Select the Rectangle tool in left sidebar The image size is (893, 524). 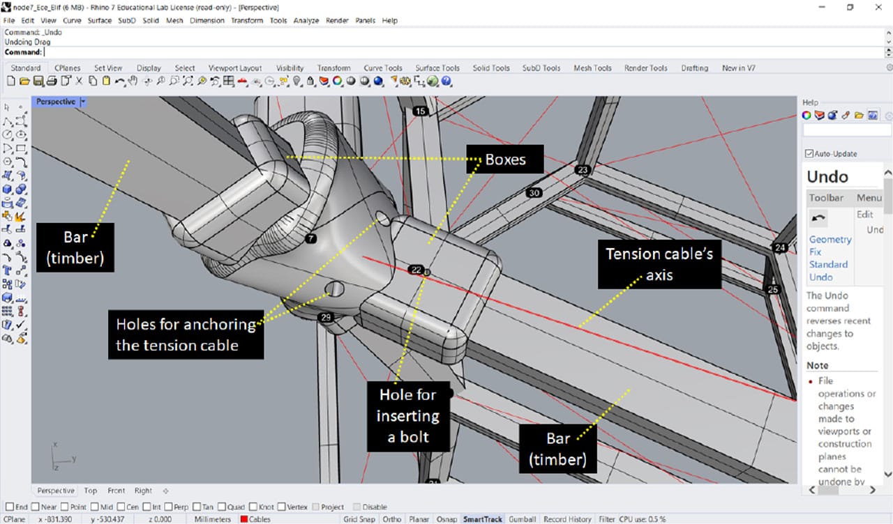(21, 148)
